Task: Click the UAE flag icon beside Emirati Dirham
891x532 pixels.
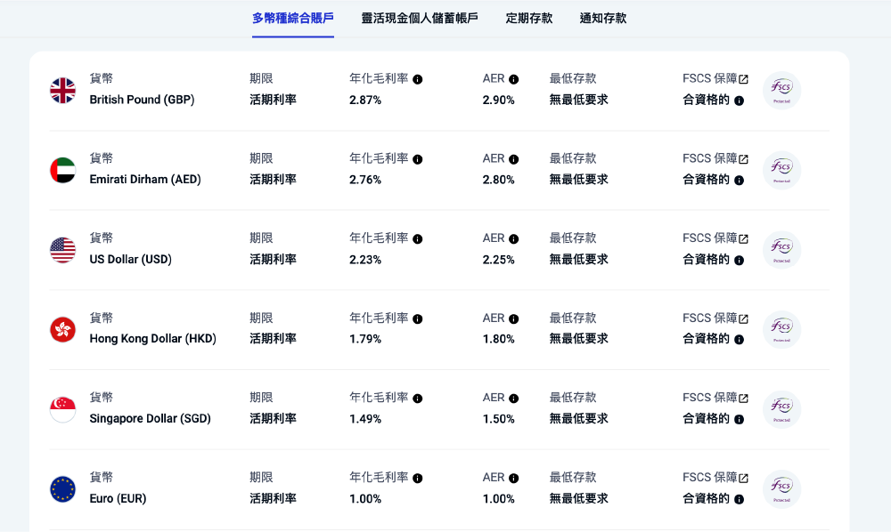Action: (x=62, y=169)
